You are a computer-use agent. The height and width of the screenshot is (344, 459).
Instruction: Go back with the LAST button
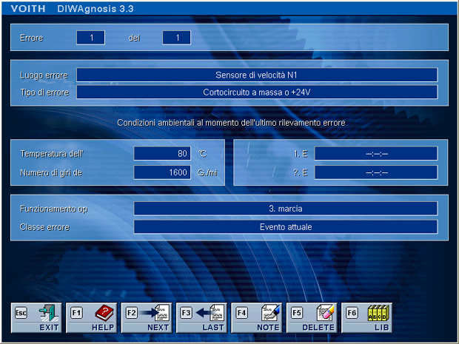(x=201, y=318)
